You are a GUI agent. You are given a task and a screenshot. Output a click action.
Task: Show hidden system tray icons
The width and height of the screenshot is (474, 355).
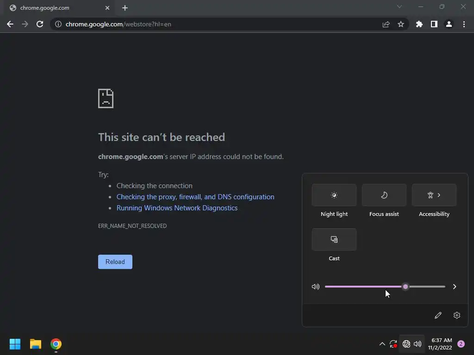coord(382,344)
